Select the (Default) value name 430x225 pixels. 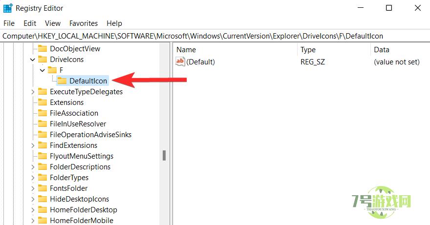[x=200, y=62]
